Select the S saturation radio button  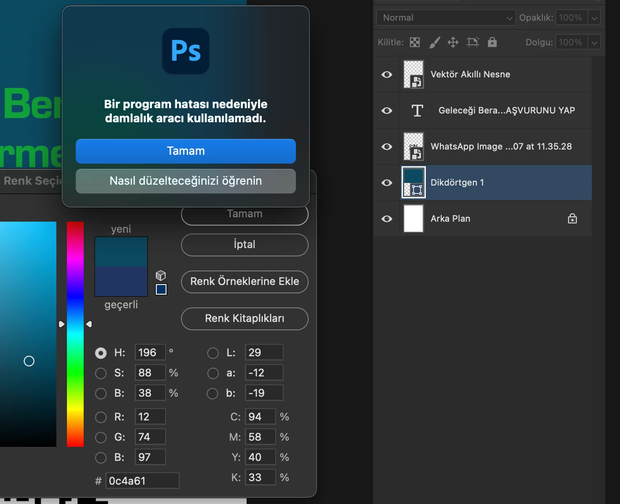pyautogui.click(x=101, y=373)
